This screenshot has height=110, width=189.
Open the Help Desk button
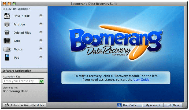click(173, 105)
